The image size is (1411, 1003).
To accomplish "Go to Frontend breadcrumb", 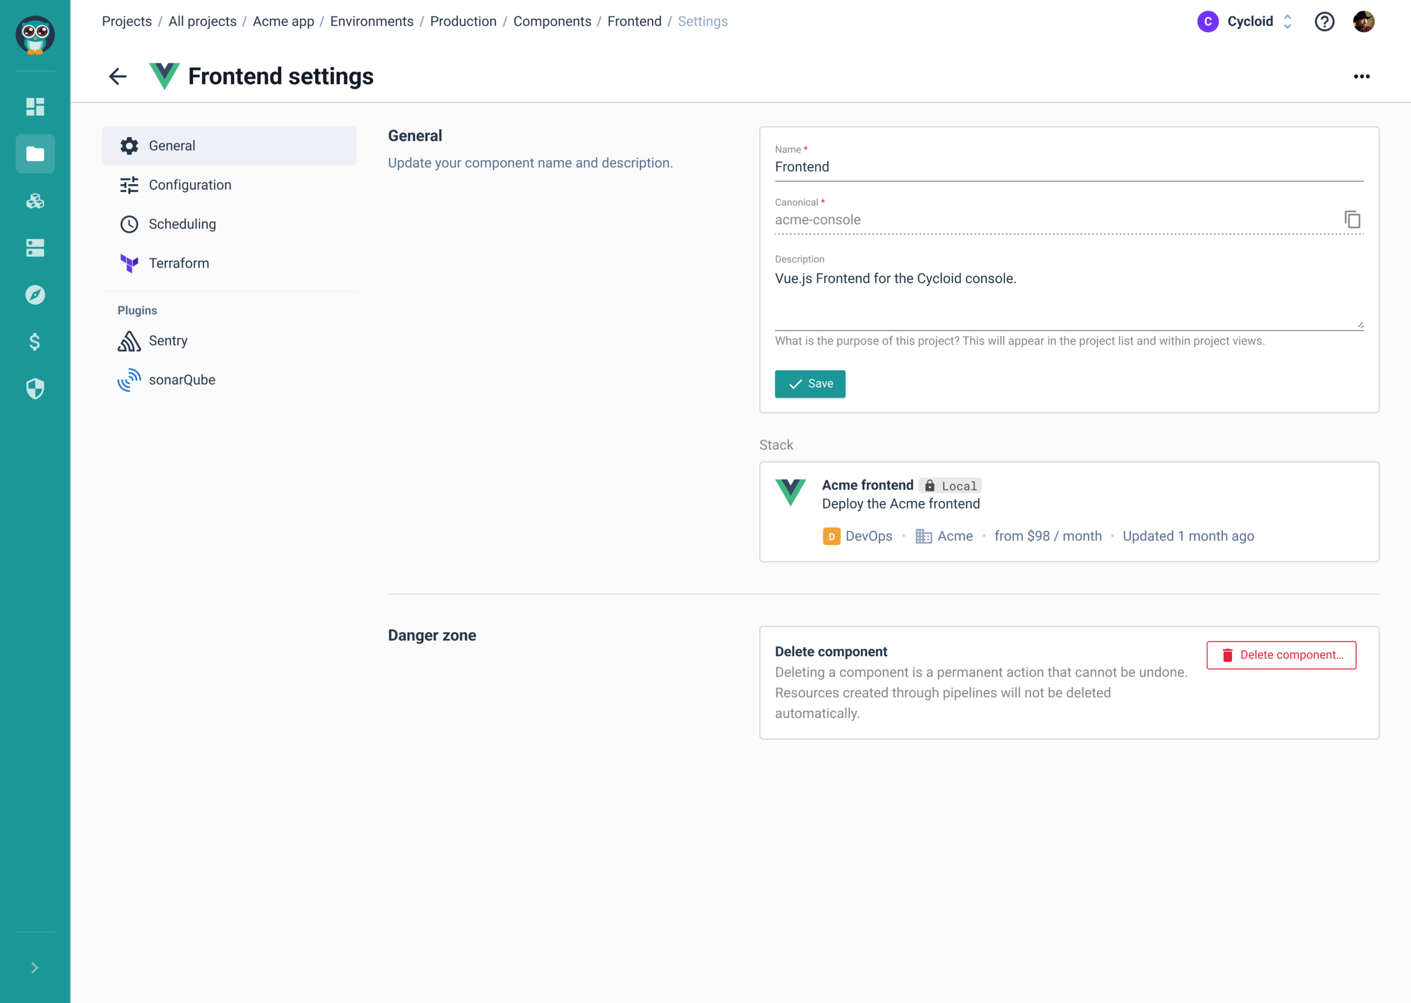I will [x=634, y=21].
